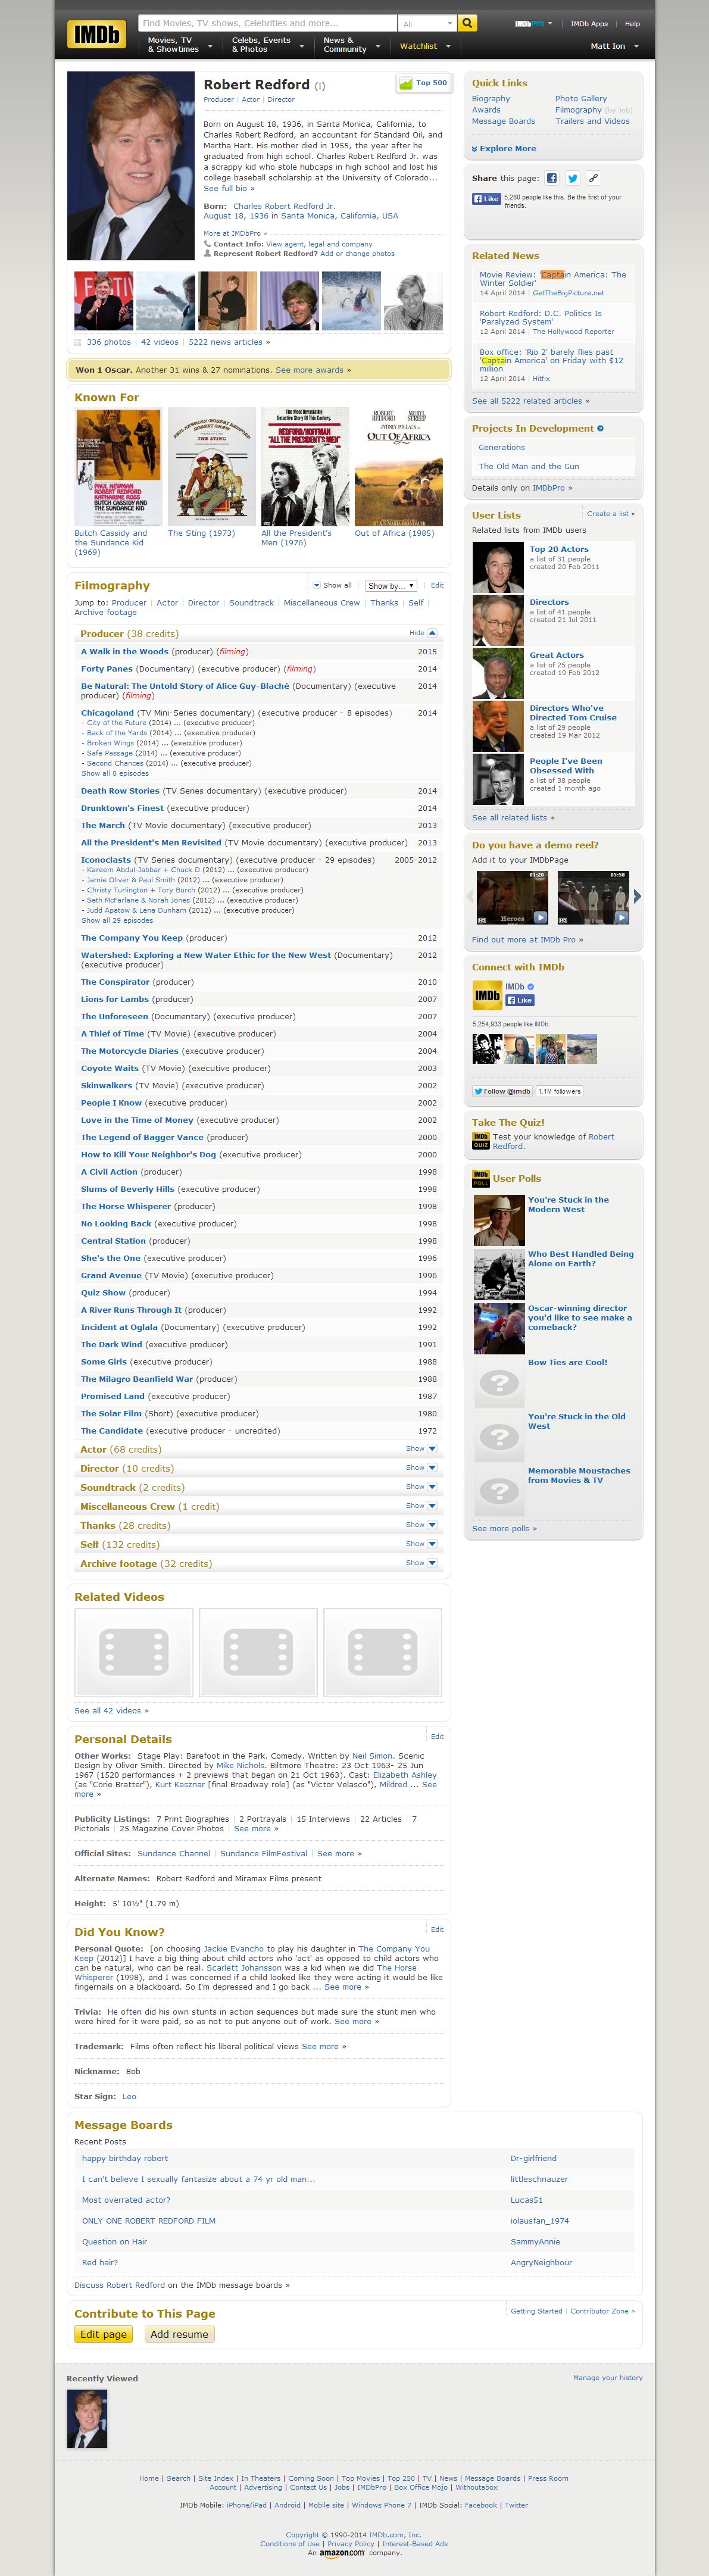This screenshot has width=709, height=2576.
Task: Open Celebs, Events & Photos menu
Action: pyautogui.click(x=267, y=45)
